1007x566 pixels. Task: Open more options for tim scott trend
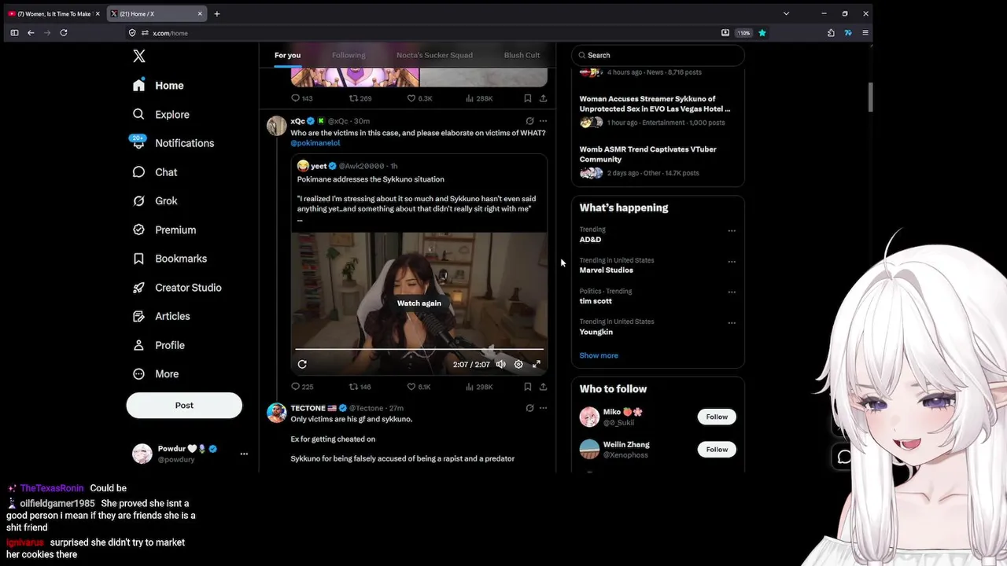coord(732,292)
